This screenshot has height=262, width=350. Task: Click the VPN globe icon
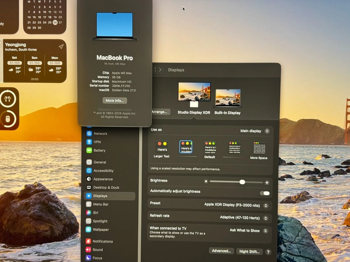[89, 142]
